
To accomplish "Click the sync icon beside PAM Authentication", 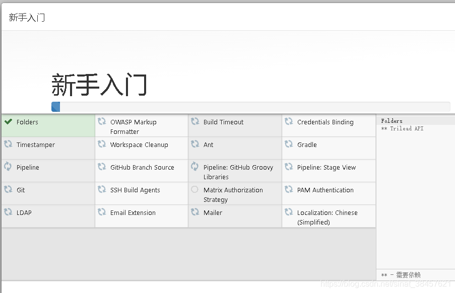I will [289, 189].
